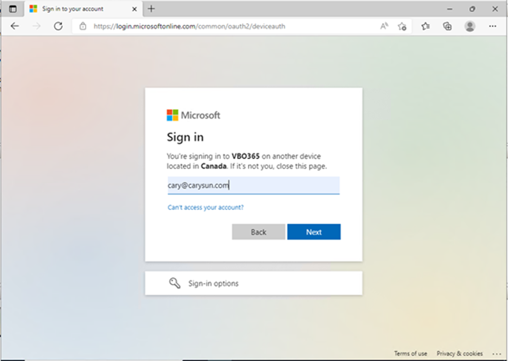Open Settings and more menu

click(x=492, y=26)
